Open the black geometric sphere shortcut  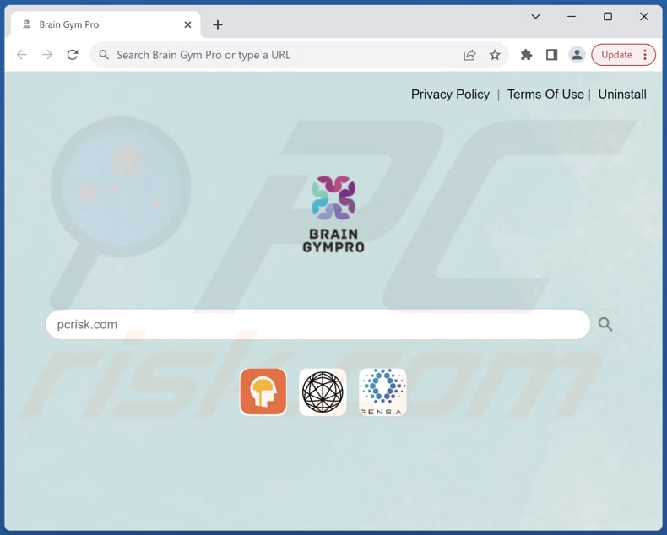click(323, 392)
